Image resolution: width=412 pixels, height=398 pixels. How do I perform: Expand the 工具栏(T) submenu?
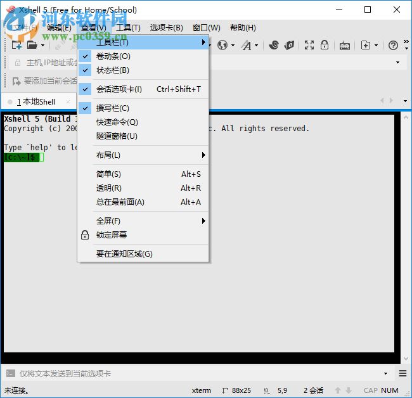point(143,42)
